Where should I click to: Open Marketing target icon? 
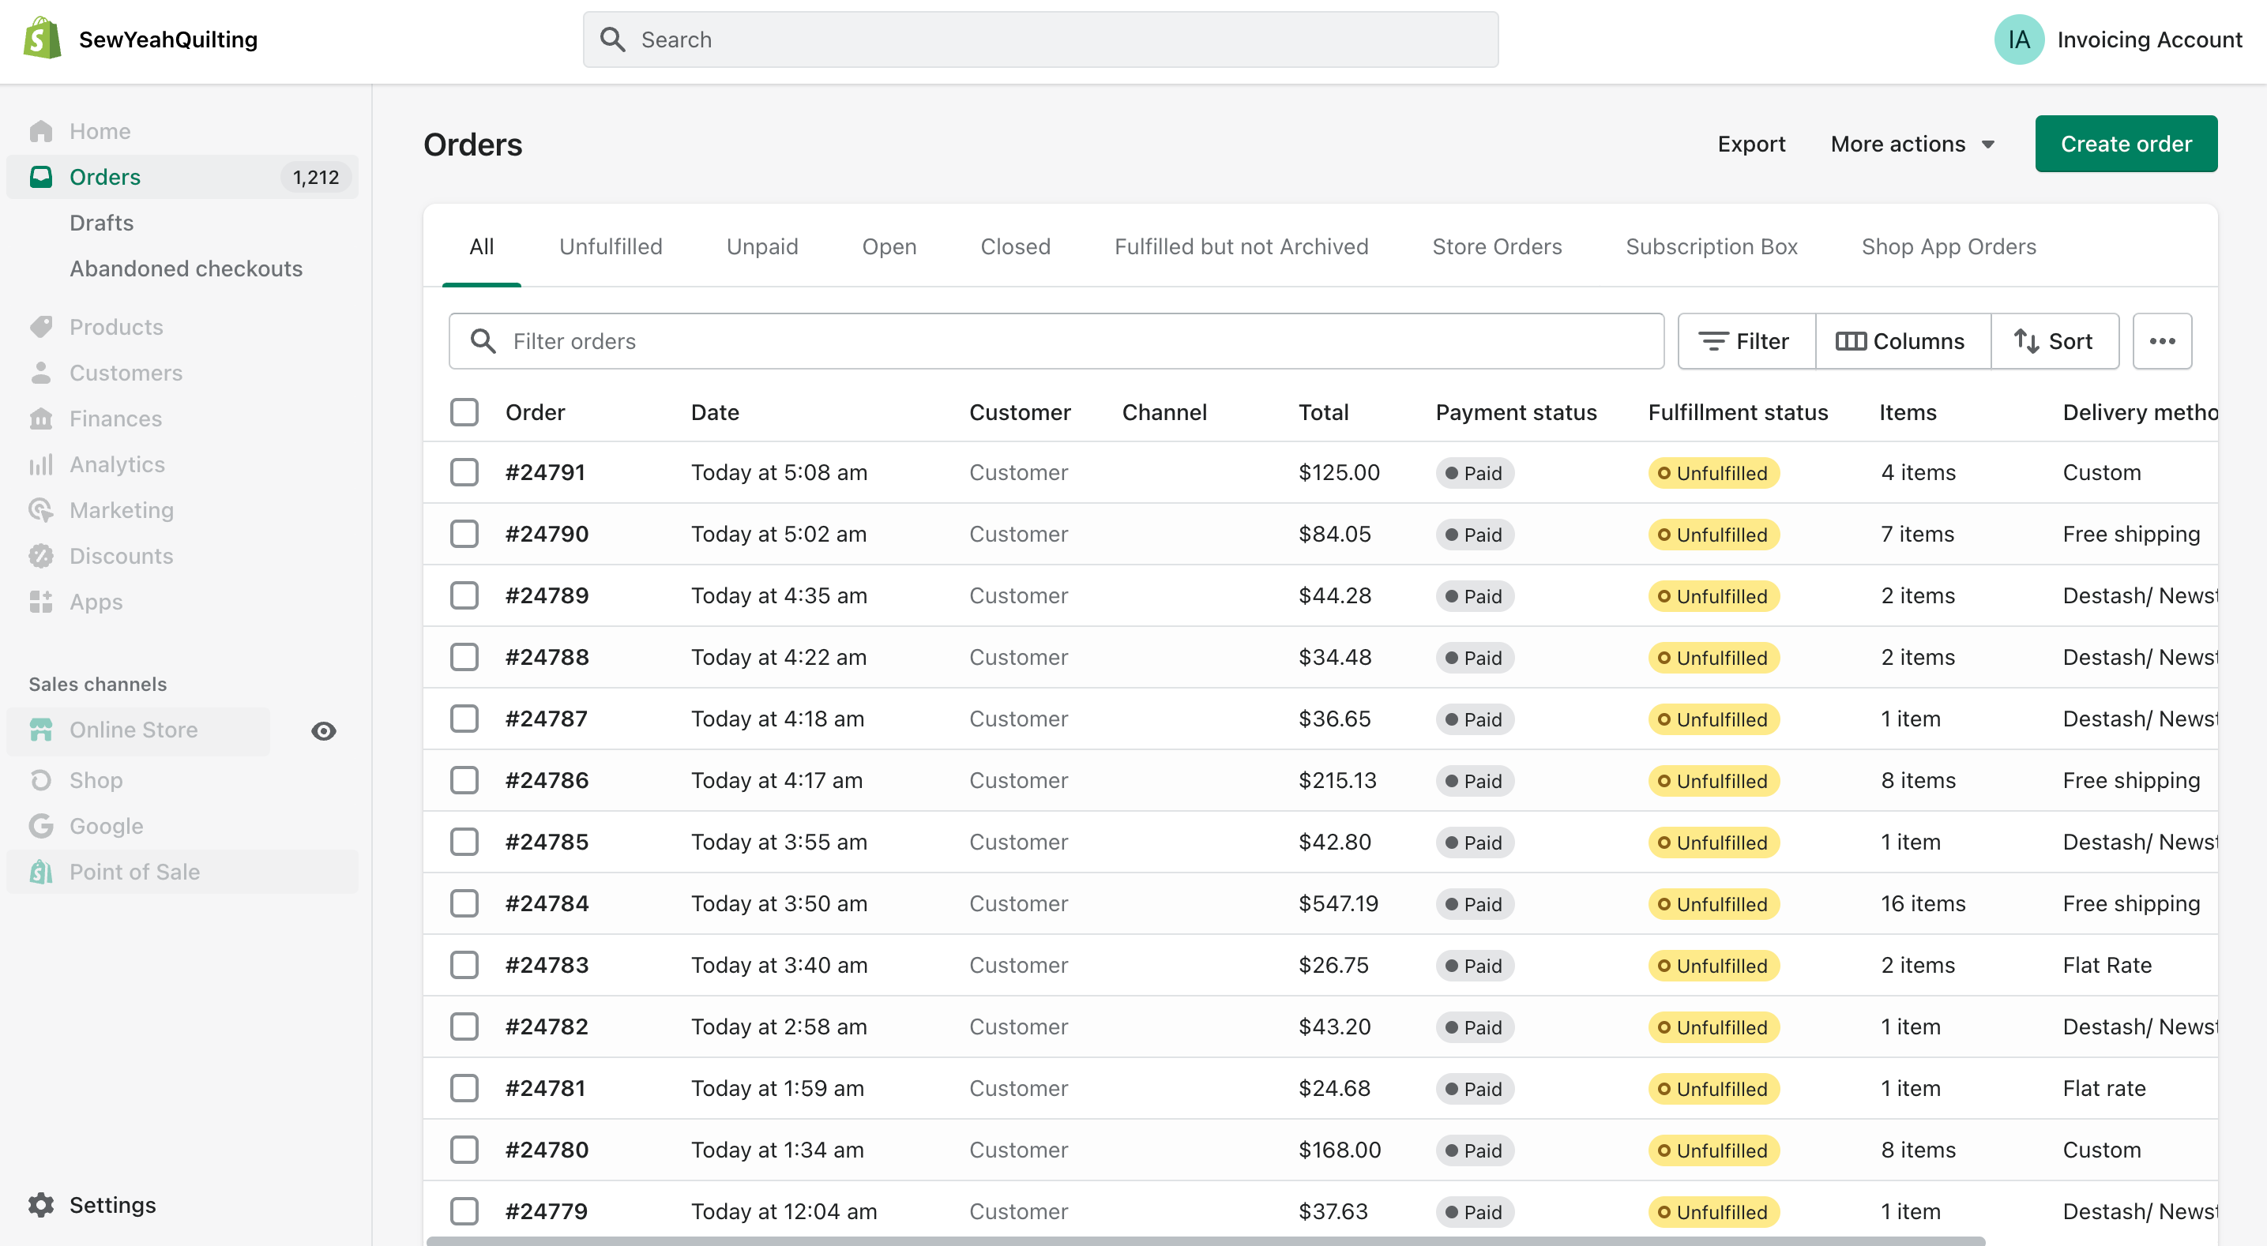point(41,509)
